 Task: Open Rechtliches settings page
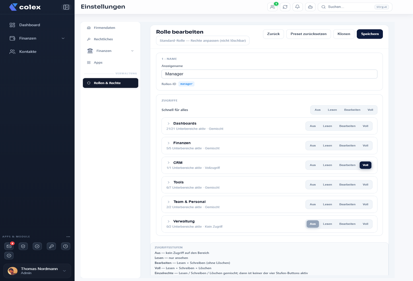[110, 39]
